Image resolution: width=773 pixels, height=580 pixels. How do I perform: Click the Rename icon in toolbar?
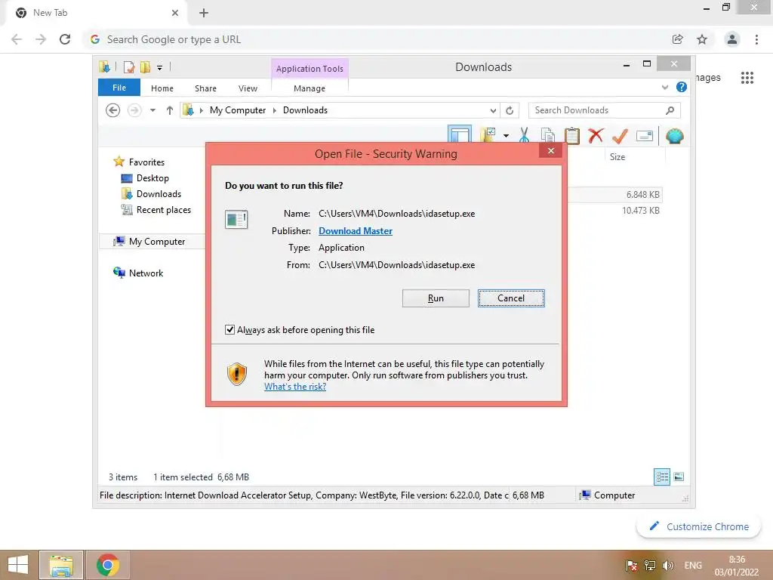645,136
